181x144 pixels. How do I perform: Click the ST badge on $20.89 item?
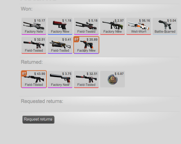click(x=76, y=39)
